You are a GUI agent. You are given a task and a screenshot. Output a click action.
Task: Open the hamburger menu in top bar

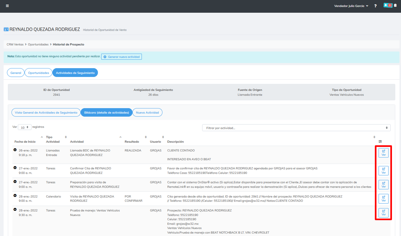[x=7, y=6]
